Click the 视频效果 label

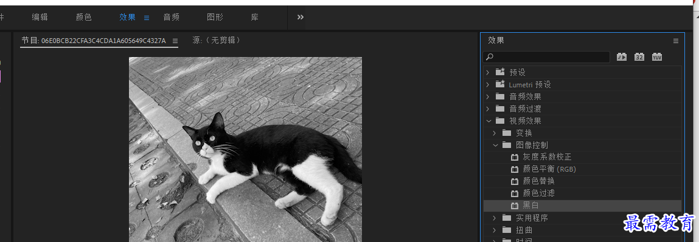tap(525, 121)
